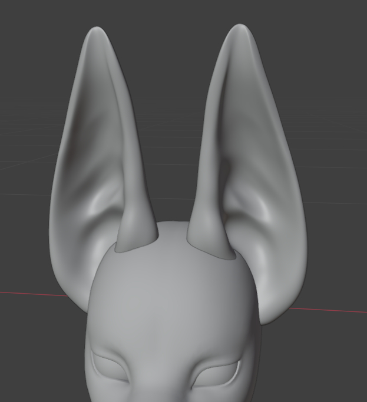Image resolution: width=367 pixels, height=402 pixels.
Task: Click the red X axis line left of the model
Action: (29, 293)
